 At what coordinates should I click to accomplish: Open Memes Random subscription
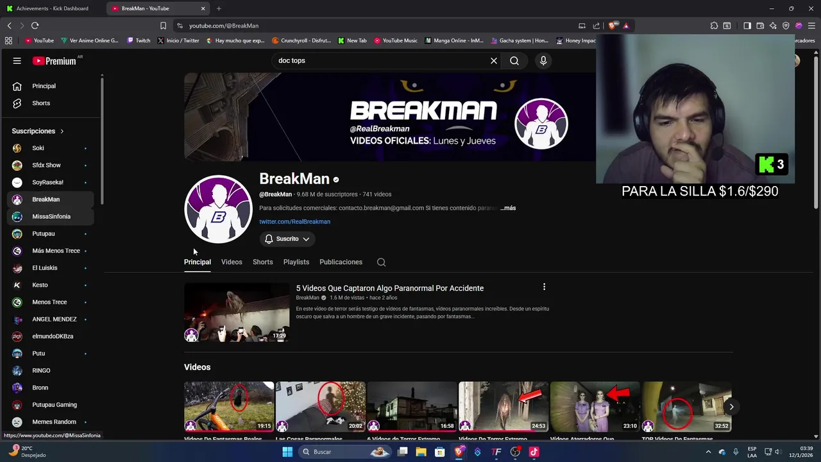[50, 422]
